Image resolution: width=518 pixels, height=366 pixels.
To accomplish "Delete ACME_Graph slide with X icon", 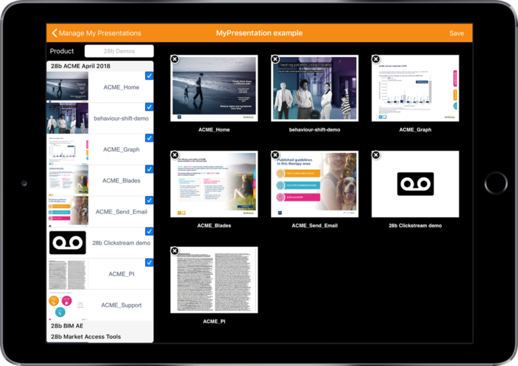I will pos(376,59).
